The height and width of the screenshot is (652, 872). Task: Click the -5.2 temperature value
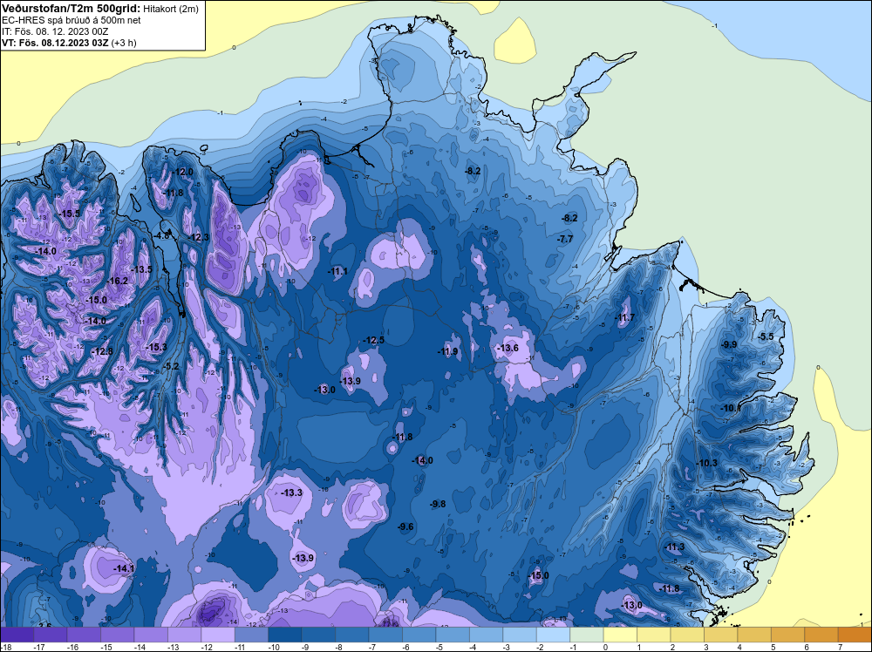(x=171, y=366)
